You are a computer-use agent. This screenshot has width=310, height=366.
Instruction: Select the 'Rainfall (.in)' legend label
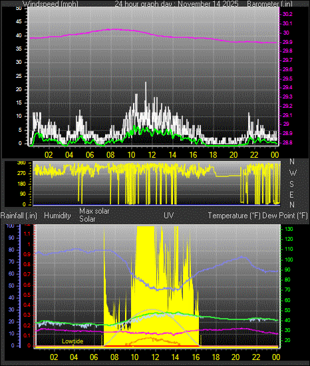pos(19,216)
